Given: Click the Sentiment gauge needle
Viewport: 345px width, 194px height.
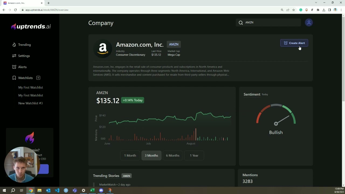Looking at the screenshot, I should click(x=282, y=120).
